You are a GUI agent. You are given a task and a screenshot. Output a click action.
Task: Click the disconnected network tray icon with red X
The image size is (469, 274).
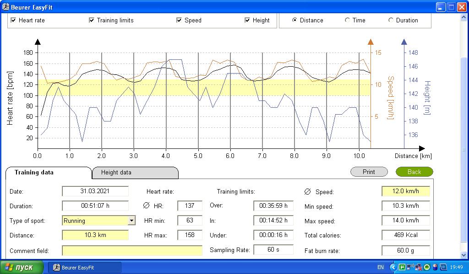pyautogui.click(x=419, y=267)
